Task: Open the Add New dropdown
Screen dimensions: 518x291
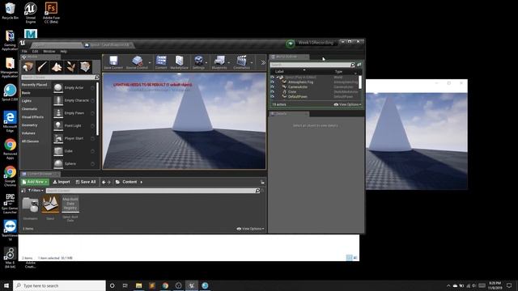Action: (x=35, y=182)
